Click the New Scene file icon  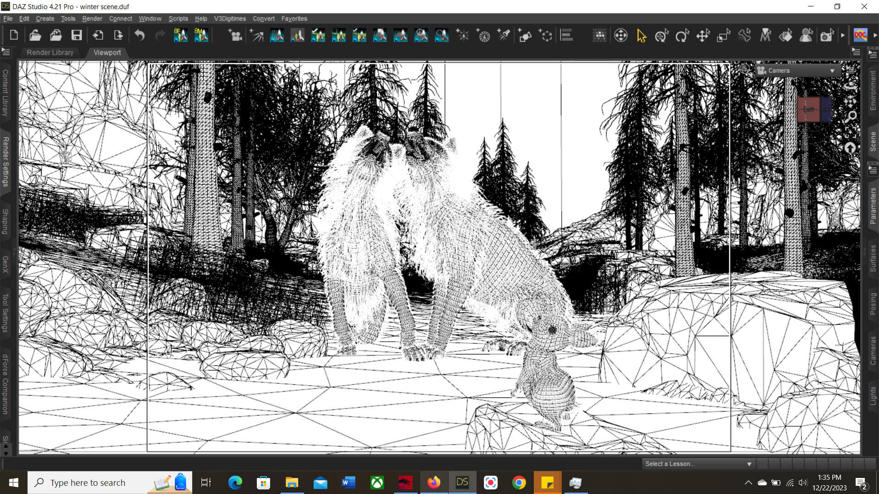(x=14, y=35)
